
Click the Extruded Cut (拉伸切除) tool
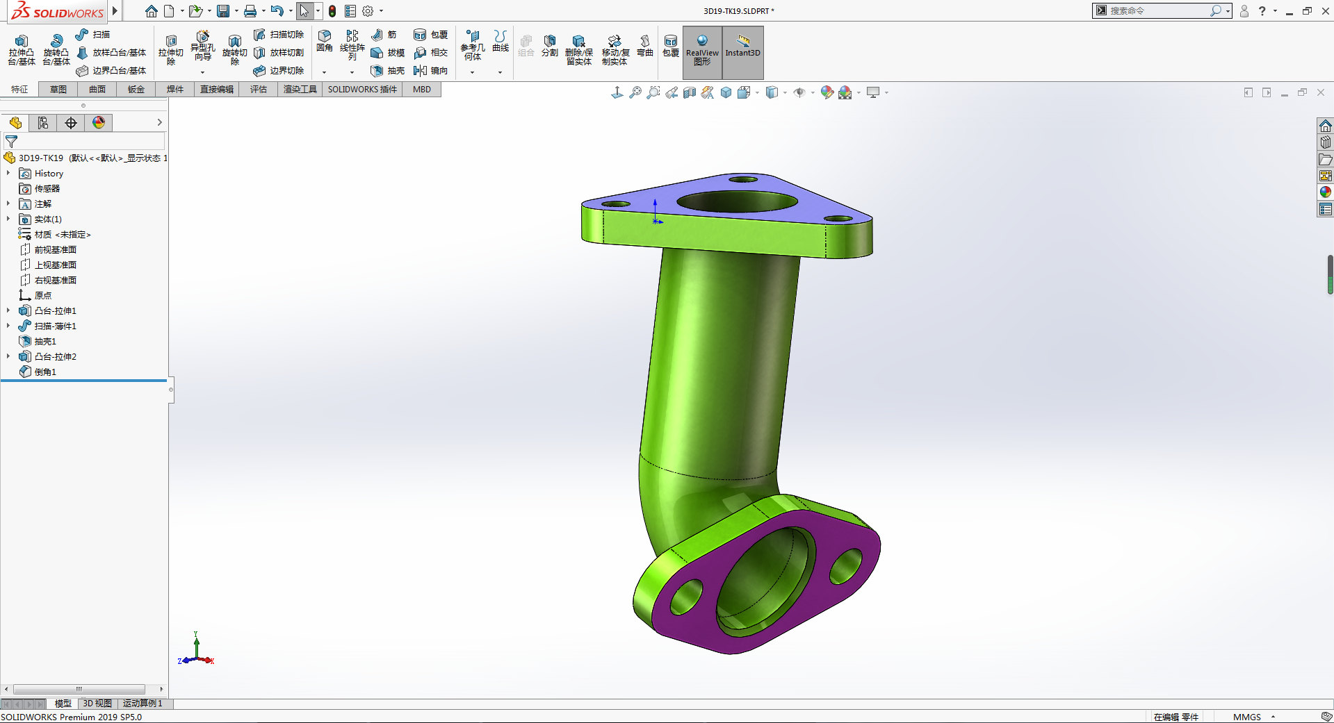(x=171, y=50)
